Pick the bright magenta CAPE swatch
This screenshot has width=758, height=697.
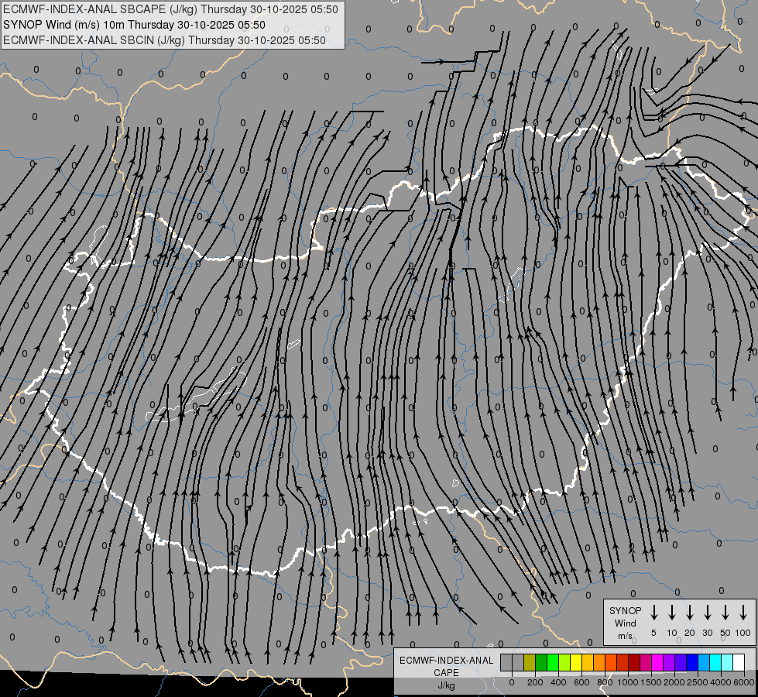[657, 663]
